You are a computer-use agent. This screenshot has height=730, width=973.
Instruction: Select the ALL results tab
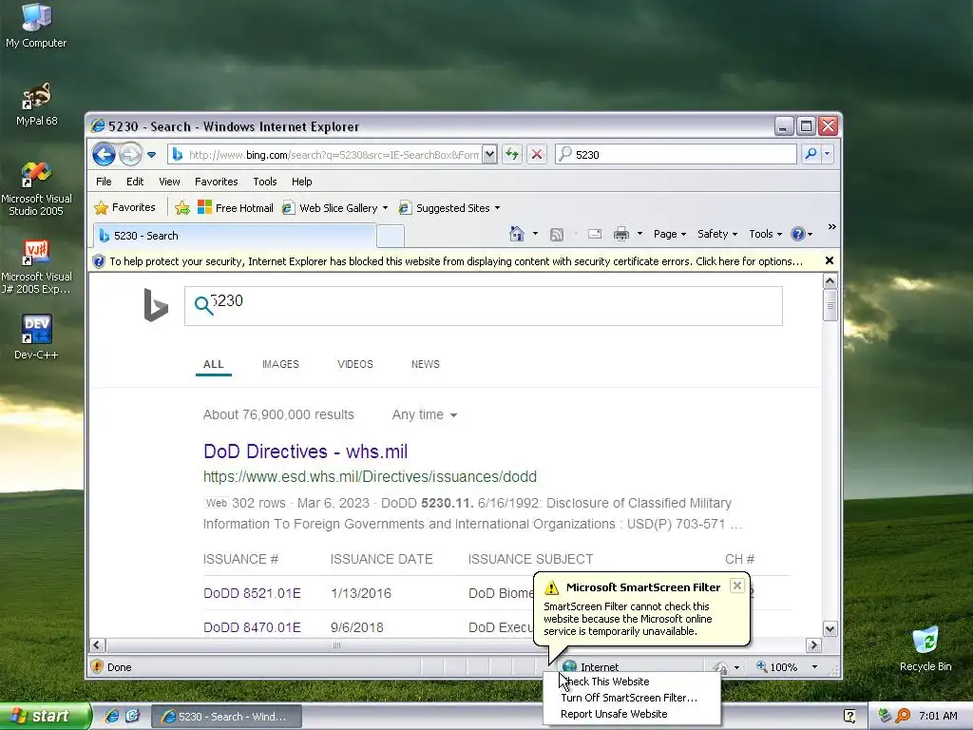click(214, 364)
